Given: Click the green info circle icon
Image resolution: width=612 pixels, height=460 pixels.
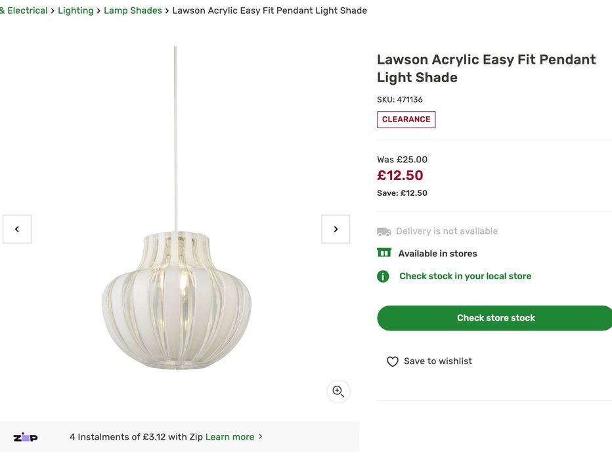Looking at the screenshot, I should 383,277.
